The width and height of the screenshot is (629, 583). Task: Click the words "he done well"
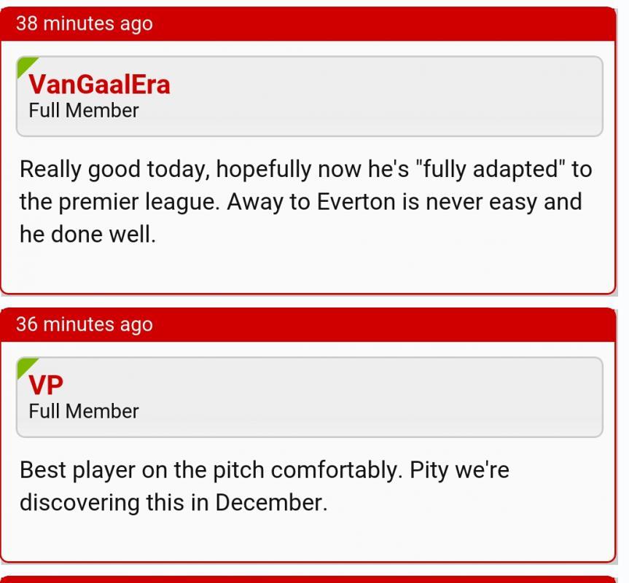tap(87, 235)
